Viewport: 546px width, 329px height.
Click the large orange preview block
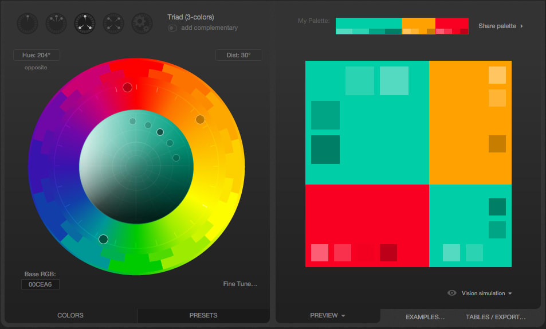click(x=470, y=122)
